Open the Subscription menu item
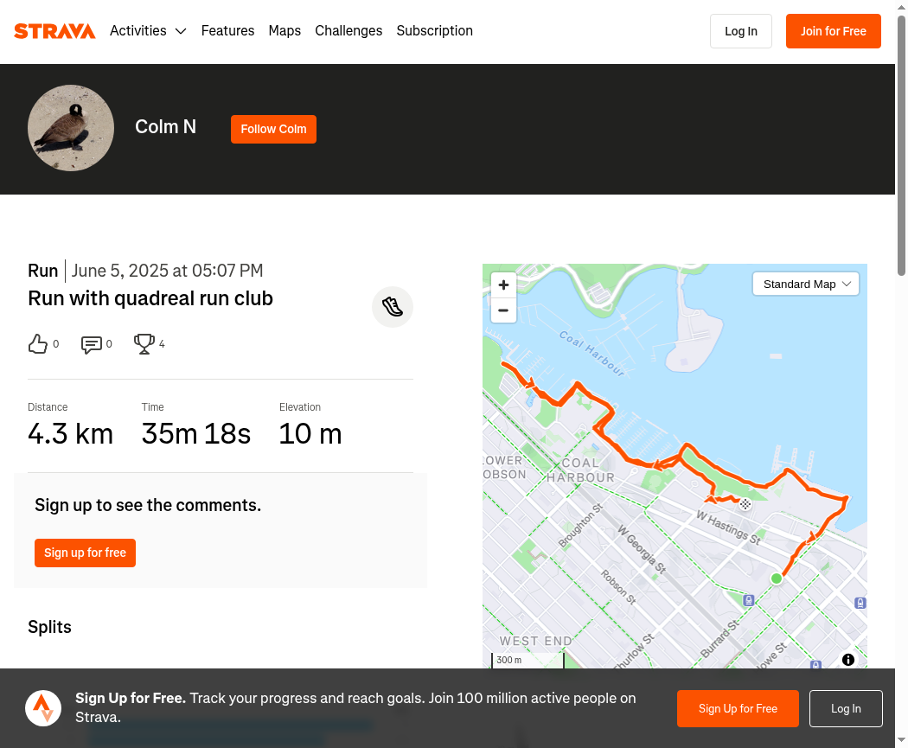 (434, 31)
